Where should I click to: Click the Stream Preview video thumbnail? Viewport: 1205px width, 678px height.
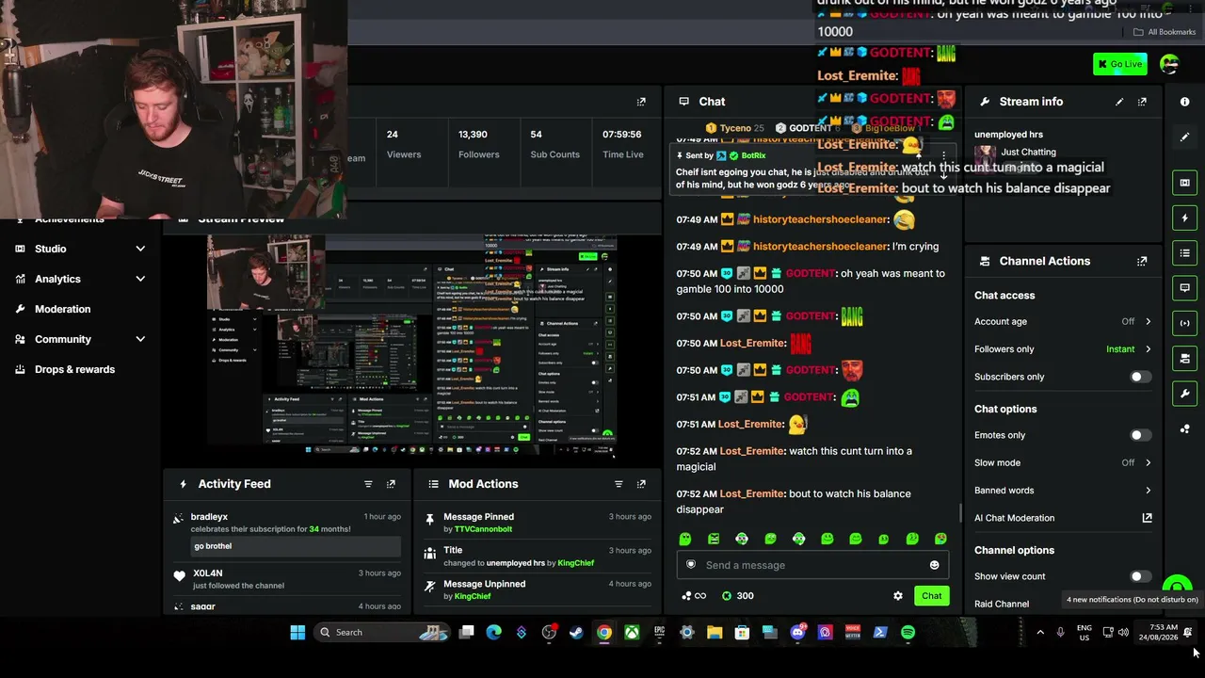pos(412,346)
